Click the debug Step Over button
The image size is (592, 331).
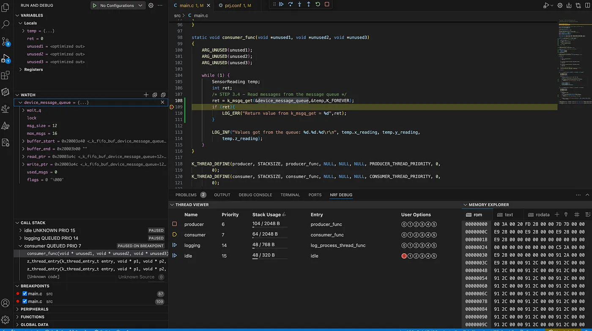click(x=291, y=4)
